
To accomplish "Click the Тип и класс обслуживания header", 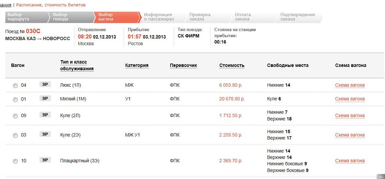I will [x=77, y=66].
